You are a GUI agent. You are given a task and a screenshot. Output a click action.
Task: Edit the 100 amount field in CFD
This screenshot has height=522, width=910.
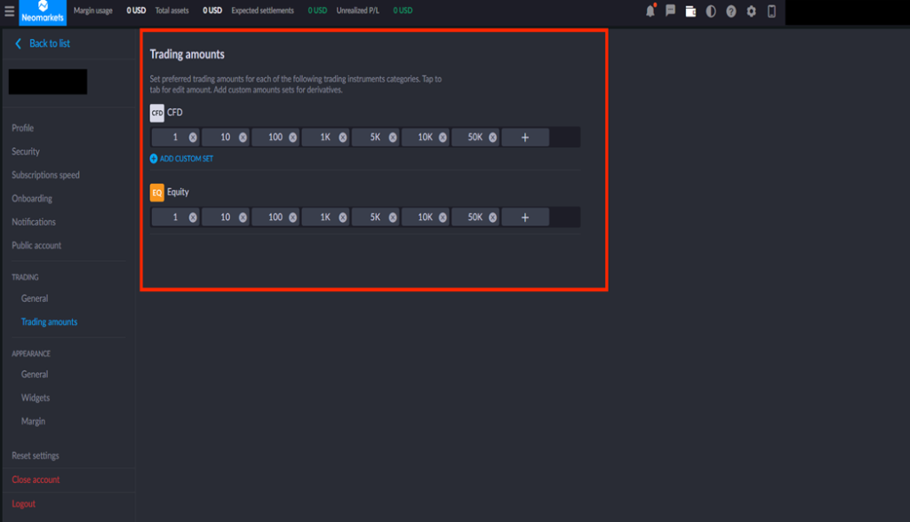click(x=273, y=138)
